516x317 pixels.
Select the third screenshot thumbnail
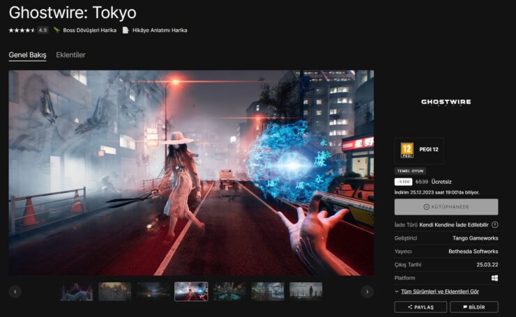pyautogui.click(x=153, y=291)
